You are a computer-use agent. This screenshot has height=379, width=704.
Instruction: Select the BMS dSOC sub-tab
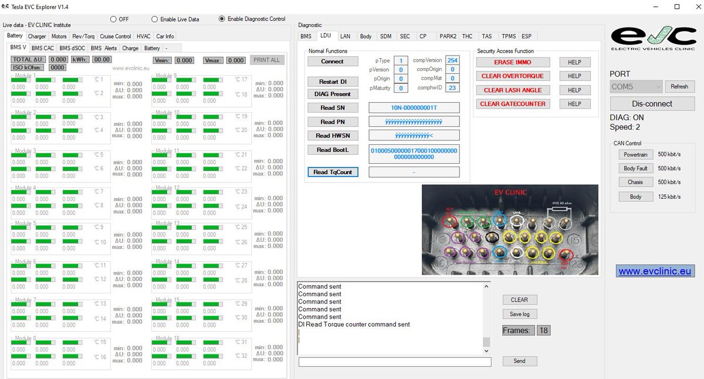[72, 48]
